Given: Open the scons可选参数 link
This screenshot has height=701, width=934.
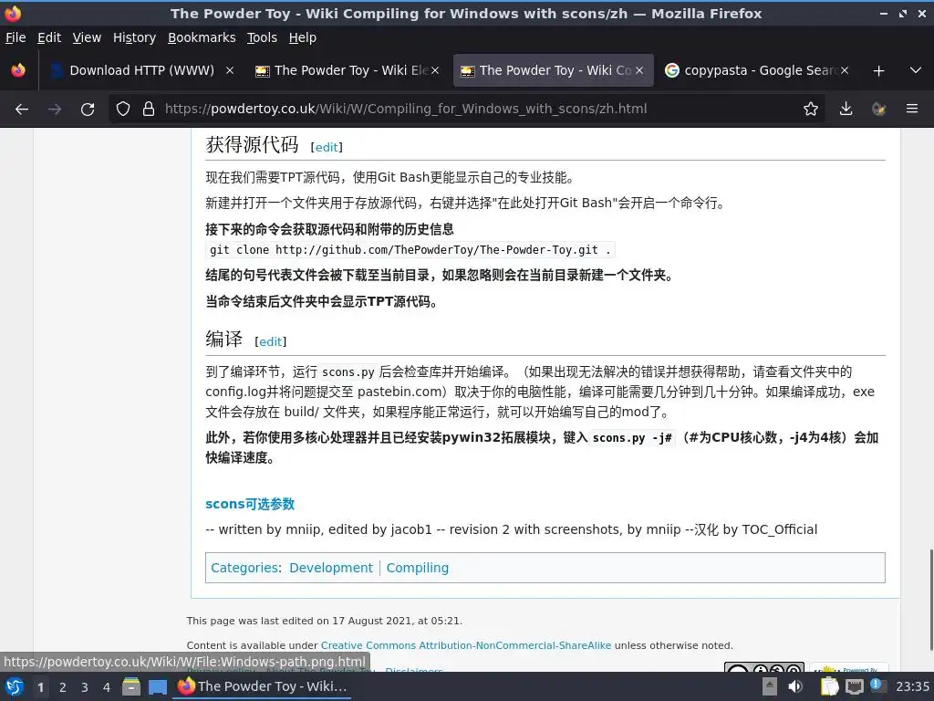Looking at the screenshot, I should pyautogui.click(x=250, y=504).
